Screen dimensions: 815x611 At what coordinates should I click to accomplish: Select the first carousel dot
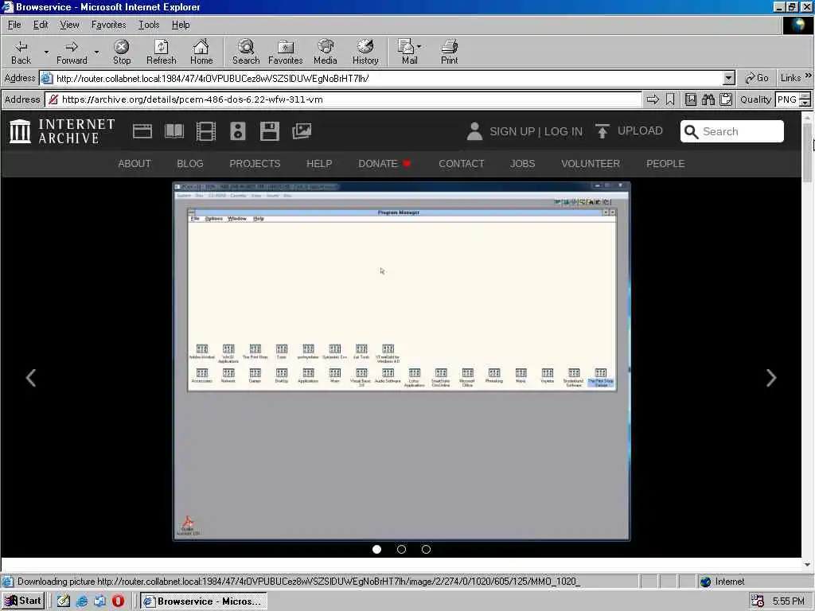[x=376, y=549]
